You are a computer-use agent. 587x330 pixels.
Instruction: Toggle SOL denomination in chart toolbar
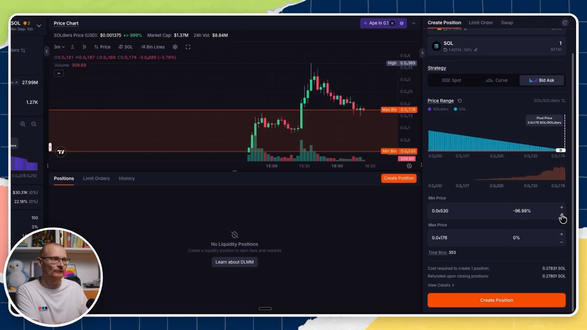point(126,47)
